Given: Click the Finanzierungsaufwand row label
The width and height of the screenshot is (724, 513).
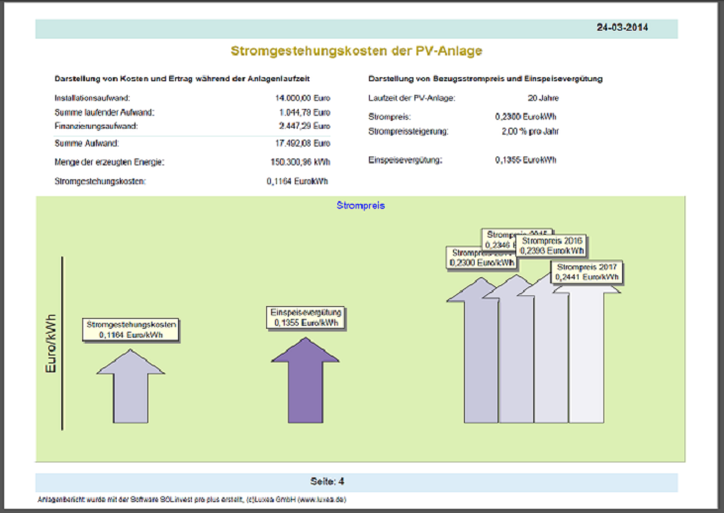Looking at the screenshot, I should tap(96, 126).
